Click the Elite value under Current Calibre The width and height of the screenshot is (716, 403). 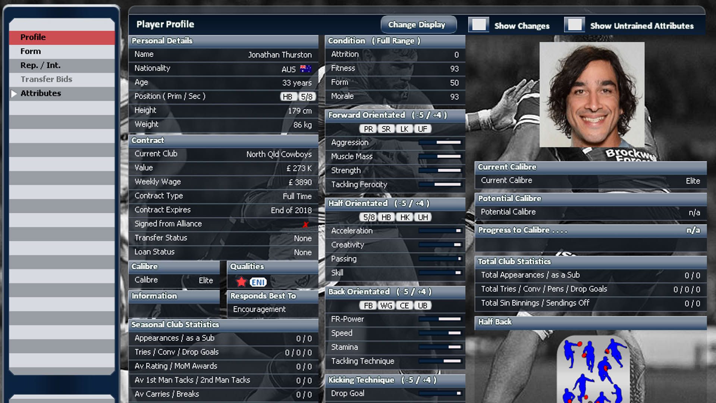(x=693, y=181)
